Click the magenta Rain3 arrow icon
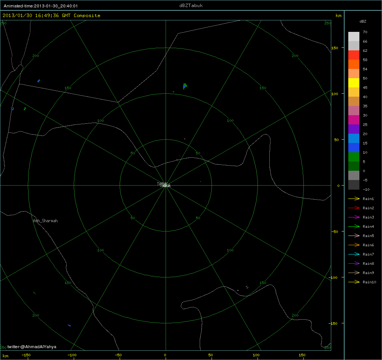This screenshot has height=360, width=382. (354, 217)
